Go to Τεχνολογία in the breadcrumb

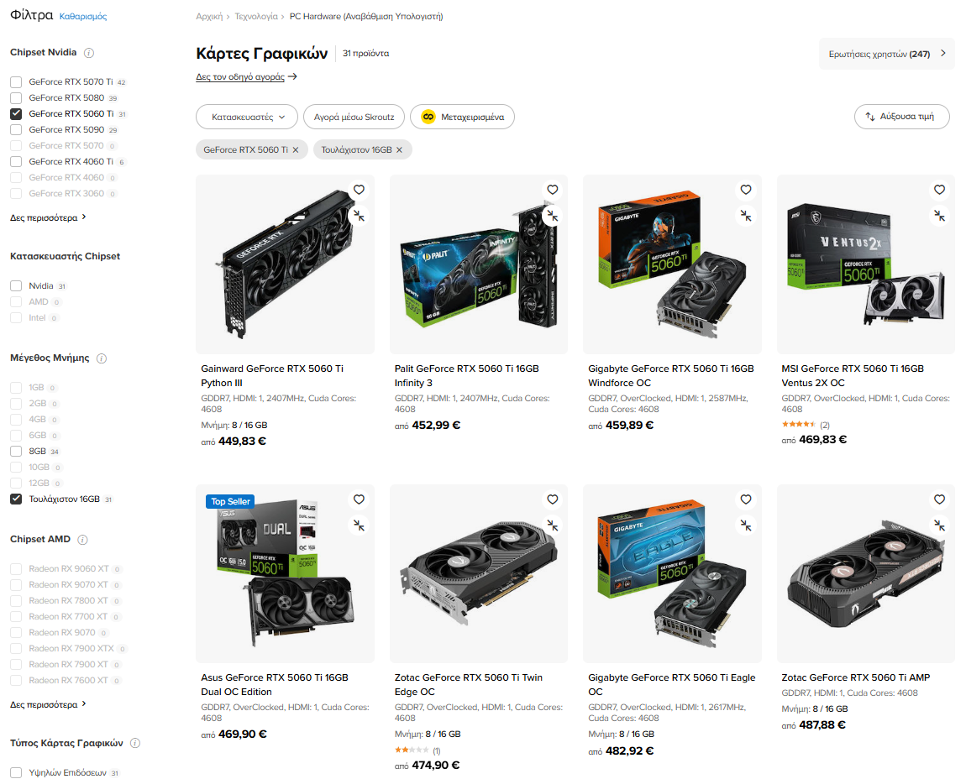click(255, 17)
